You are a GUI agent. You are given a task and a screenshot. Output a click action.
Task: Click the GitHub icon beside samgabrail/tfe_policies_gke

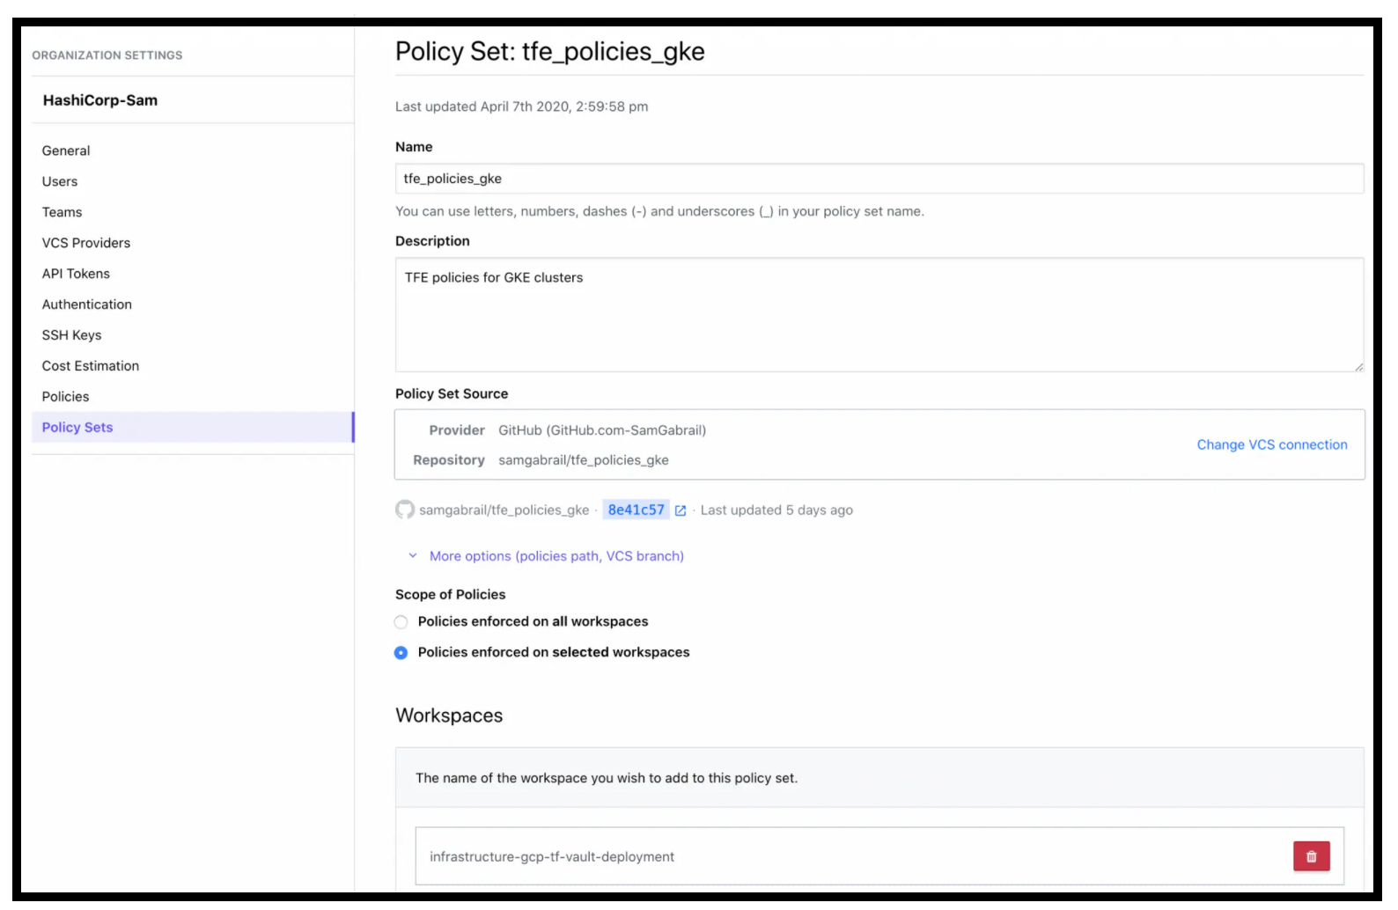404,510
